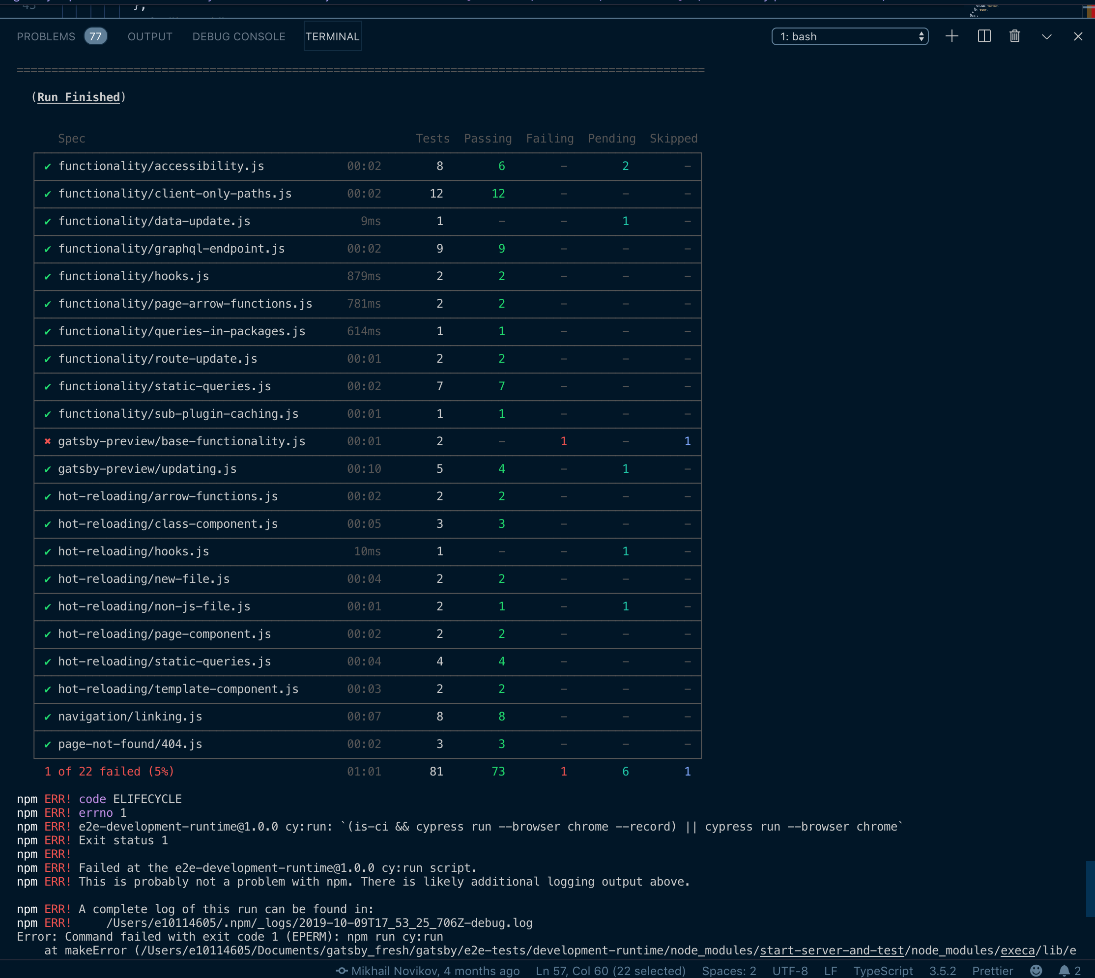Image resolution: width=1095 pixels, height=978 pixels.
Task: Click git blame Mikhail Novikov entry
Action: click(x=428, y=971)
